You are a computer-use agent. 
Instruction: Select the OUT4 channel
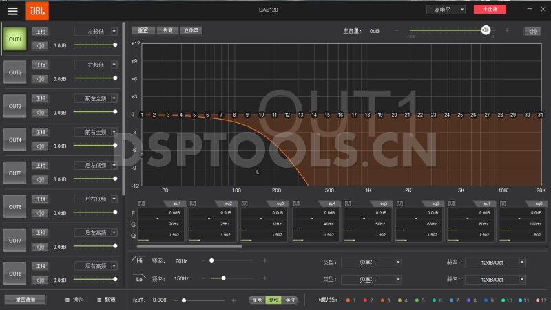click(x=15, y=140)
